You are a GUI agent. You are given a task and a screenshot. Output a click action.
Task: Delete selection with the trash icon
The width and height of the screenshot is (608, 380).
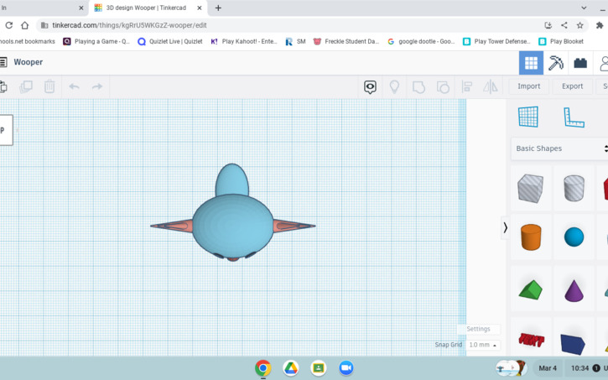pyautogui.click(x=49, y=86)
